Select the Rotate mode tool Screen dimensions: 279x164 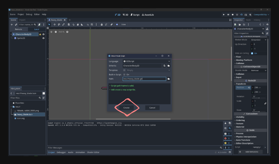pyautogui.click(x=59, y=25)
